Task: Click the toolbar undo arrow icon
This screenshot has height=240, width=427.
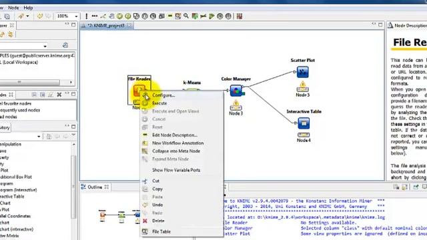Action: pos(40,16)
